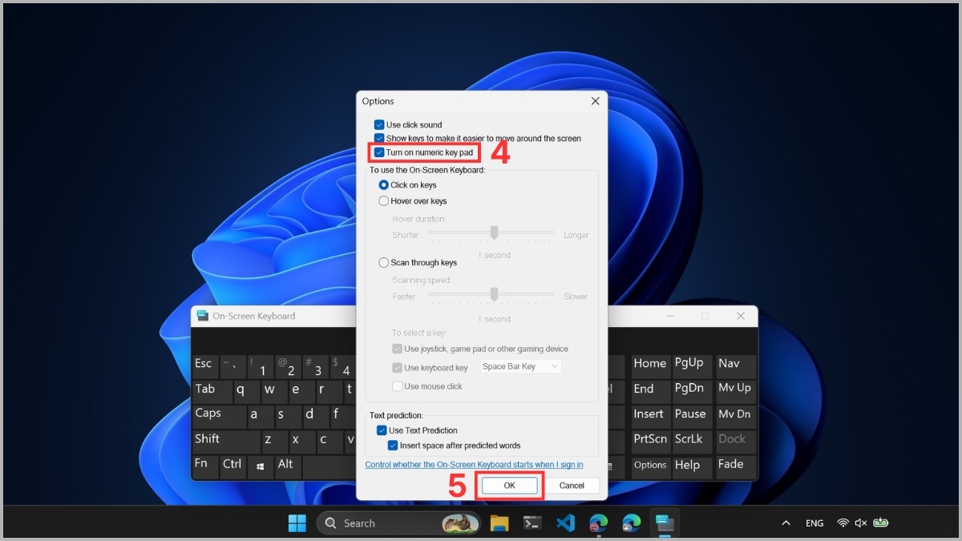Screen dimensions: 962x541
Task: Open the battery status tray icon
Action: point(881,523)
